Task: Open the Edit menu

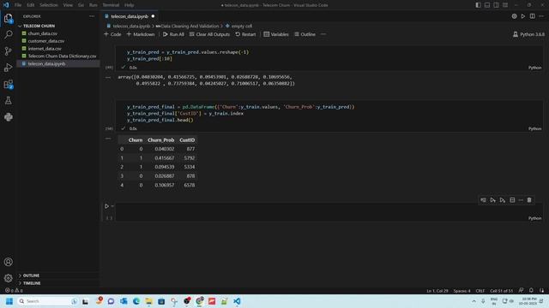Action: coord(31,5)
